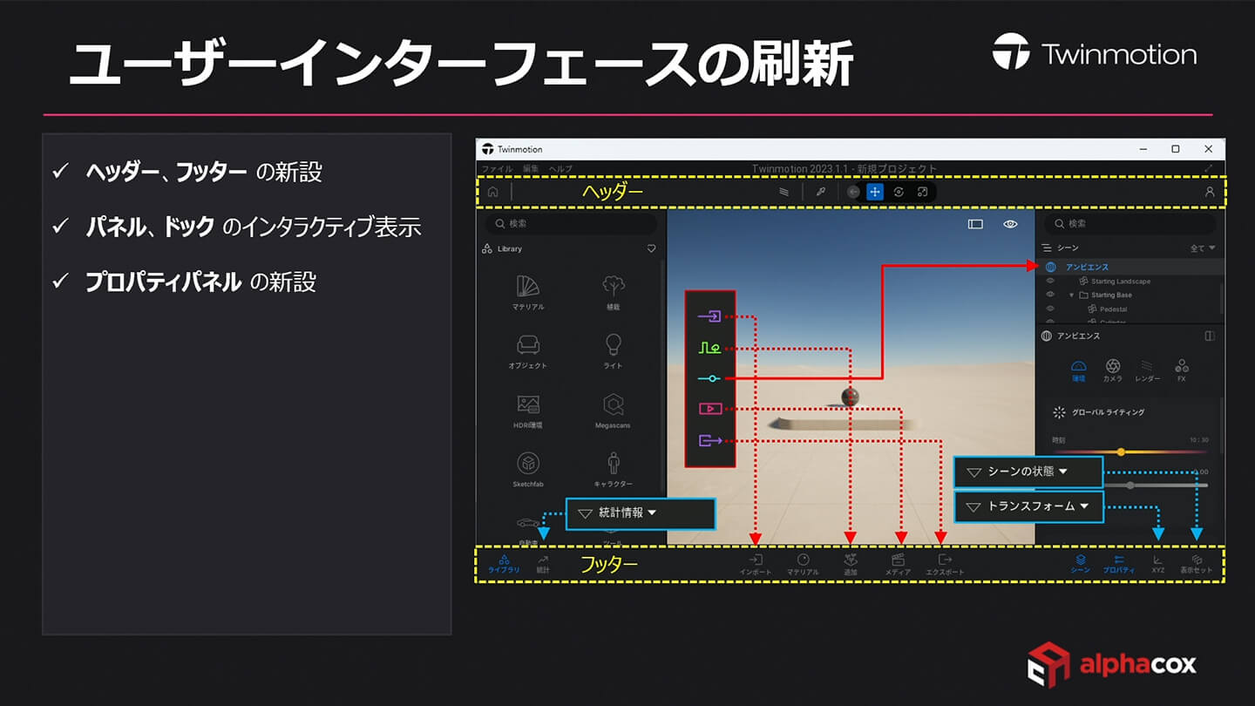Switch to the レンダー ambience tab
1255x706 pixels.
1148,370
